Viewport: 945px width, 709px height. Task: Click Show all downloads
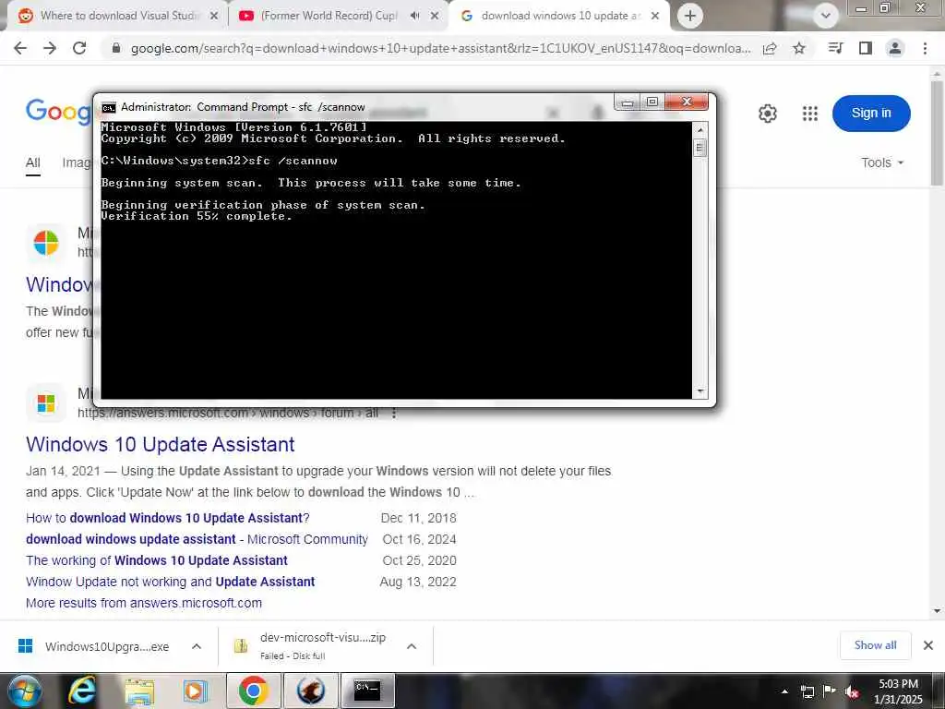coord(875,645)
